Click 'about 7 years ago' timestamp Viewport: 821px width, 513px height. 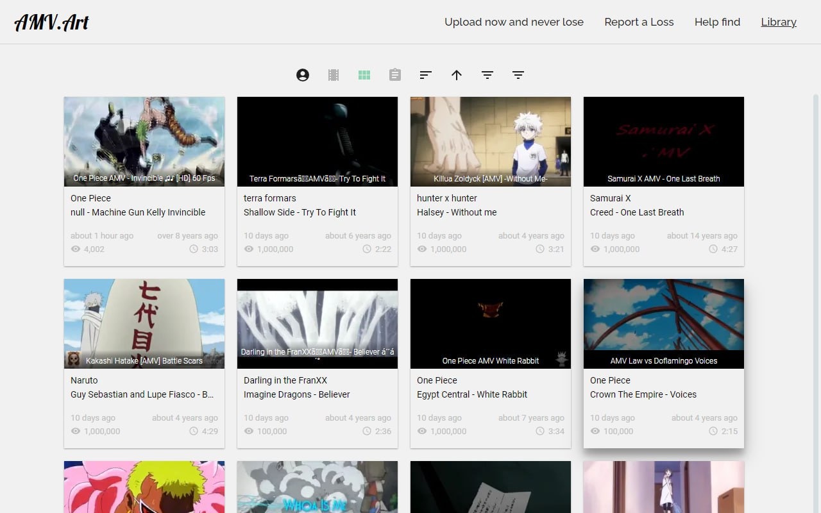pyautogui.click(x=532, y=417)
